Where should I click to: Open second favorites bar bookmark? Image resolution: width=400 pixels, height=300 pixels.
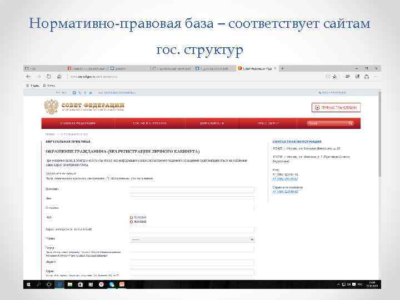pyautogui.click(x=49, y=86)
